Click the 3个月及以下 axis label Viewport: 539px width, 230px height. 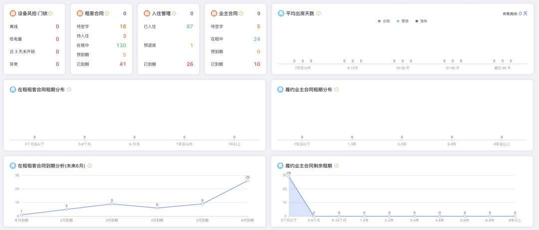point(35,144)
